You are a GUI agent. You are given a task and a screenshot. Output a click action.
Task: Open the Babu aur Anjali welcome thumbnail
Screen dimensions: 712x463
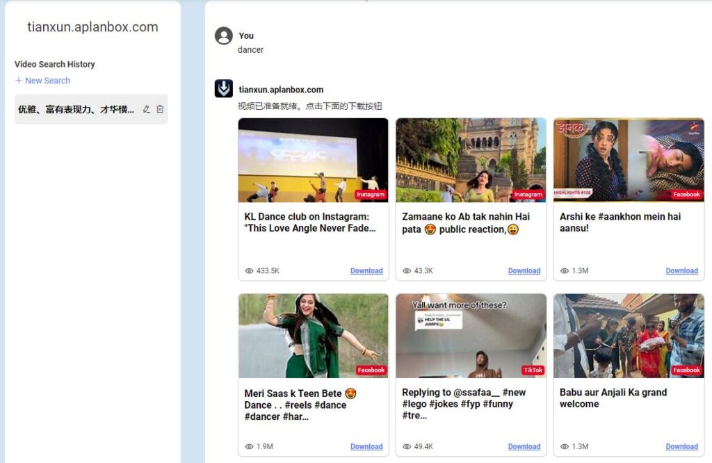point(629,336)
